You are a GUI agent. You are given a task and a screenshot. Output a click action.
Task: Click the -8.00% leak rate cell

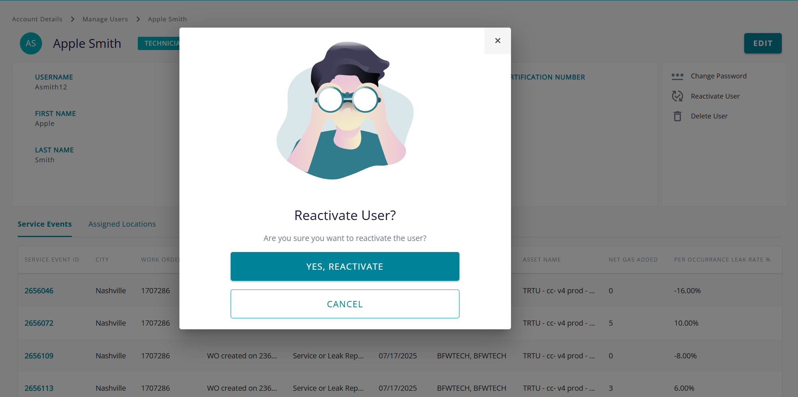click(685, 356)
